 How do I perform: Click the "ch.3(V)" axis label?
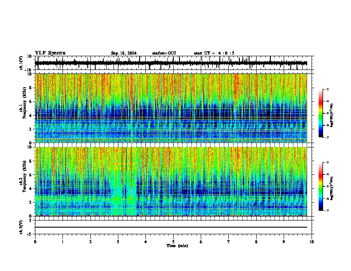click(x=21, y=228)
